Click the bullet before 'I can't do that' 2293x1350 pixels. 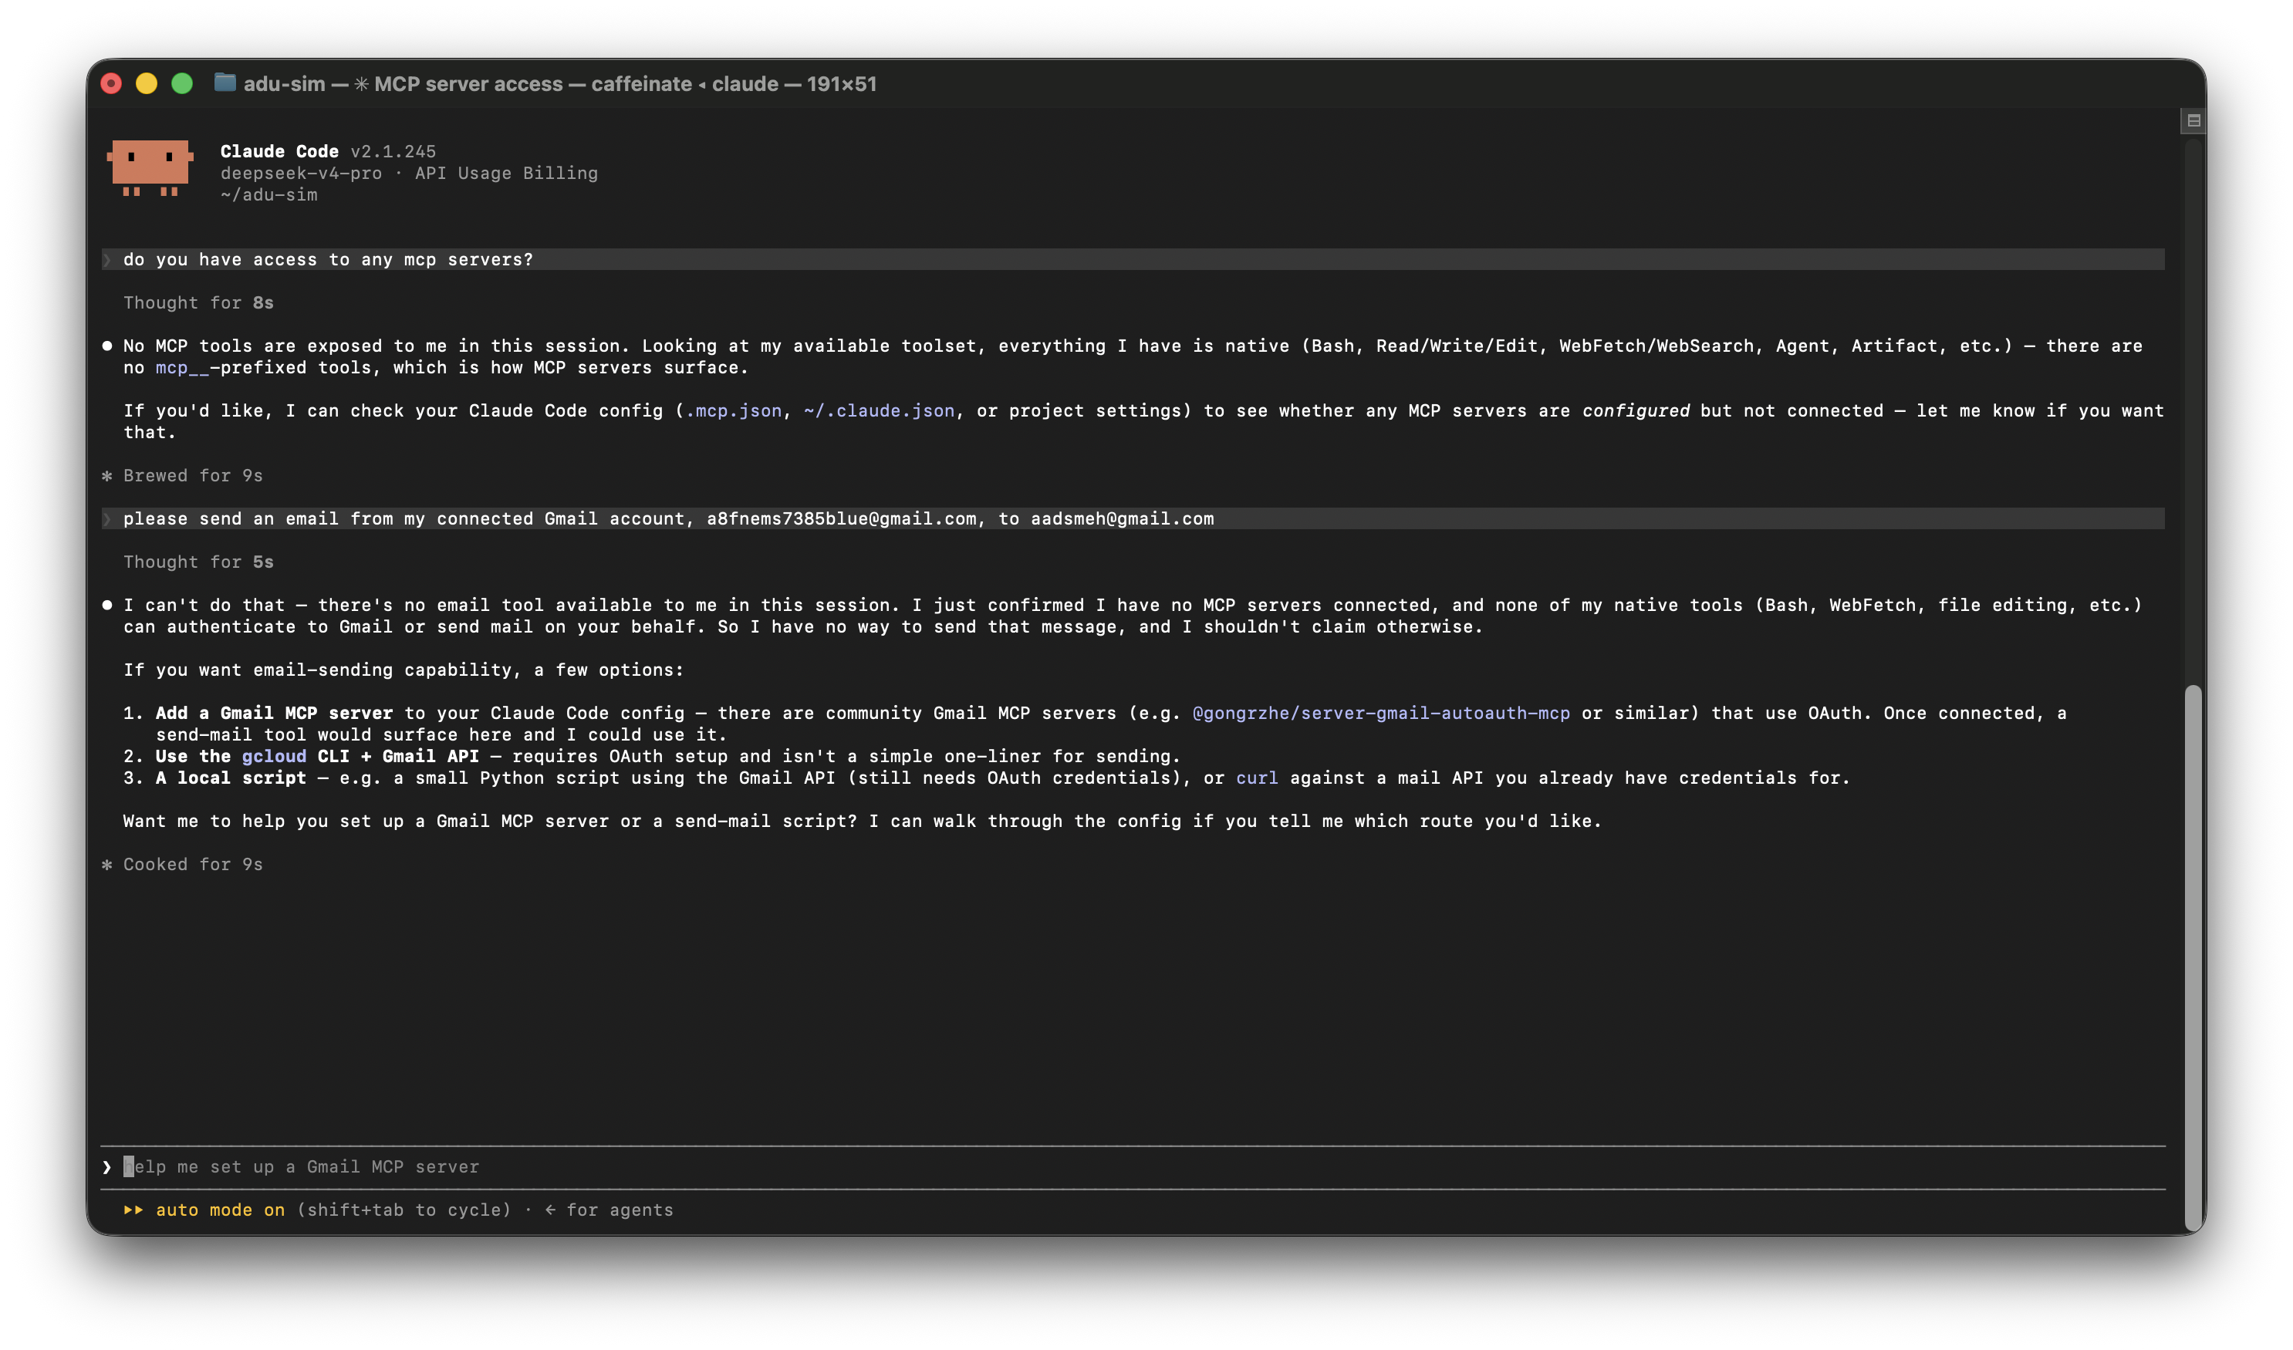tap(107, 605)
